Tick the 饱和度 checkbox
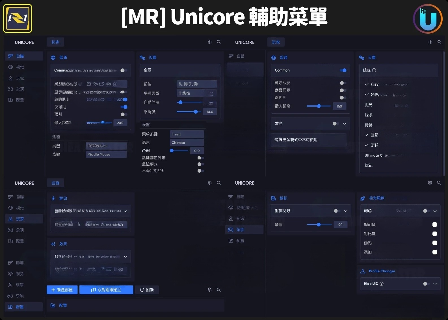The height and width of the screenshot is (320, 448). tap(435, 225)
